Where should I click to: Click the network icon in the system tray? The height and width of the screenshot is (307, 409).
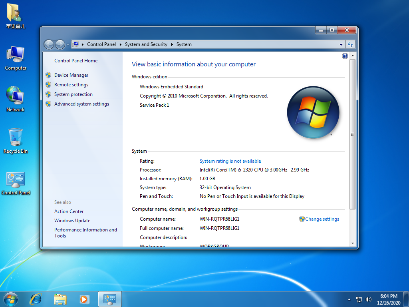click(359, 299)
